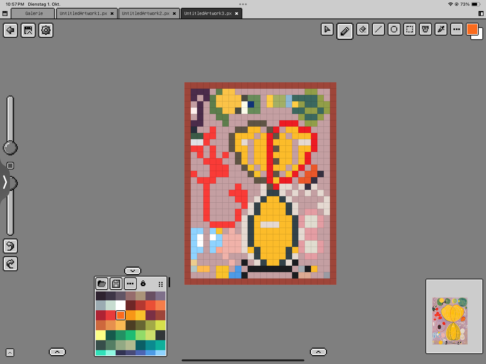Select the rectangular marquee selection tool
Image resolution: width=486 pixels, height=364 pixels.
pos(410,30)
